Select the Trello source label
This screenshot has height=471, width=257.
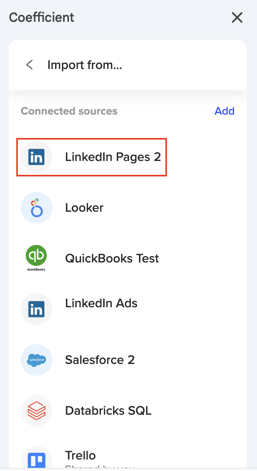point(81,455)
